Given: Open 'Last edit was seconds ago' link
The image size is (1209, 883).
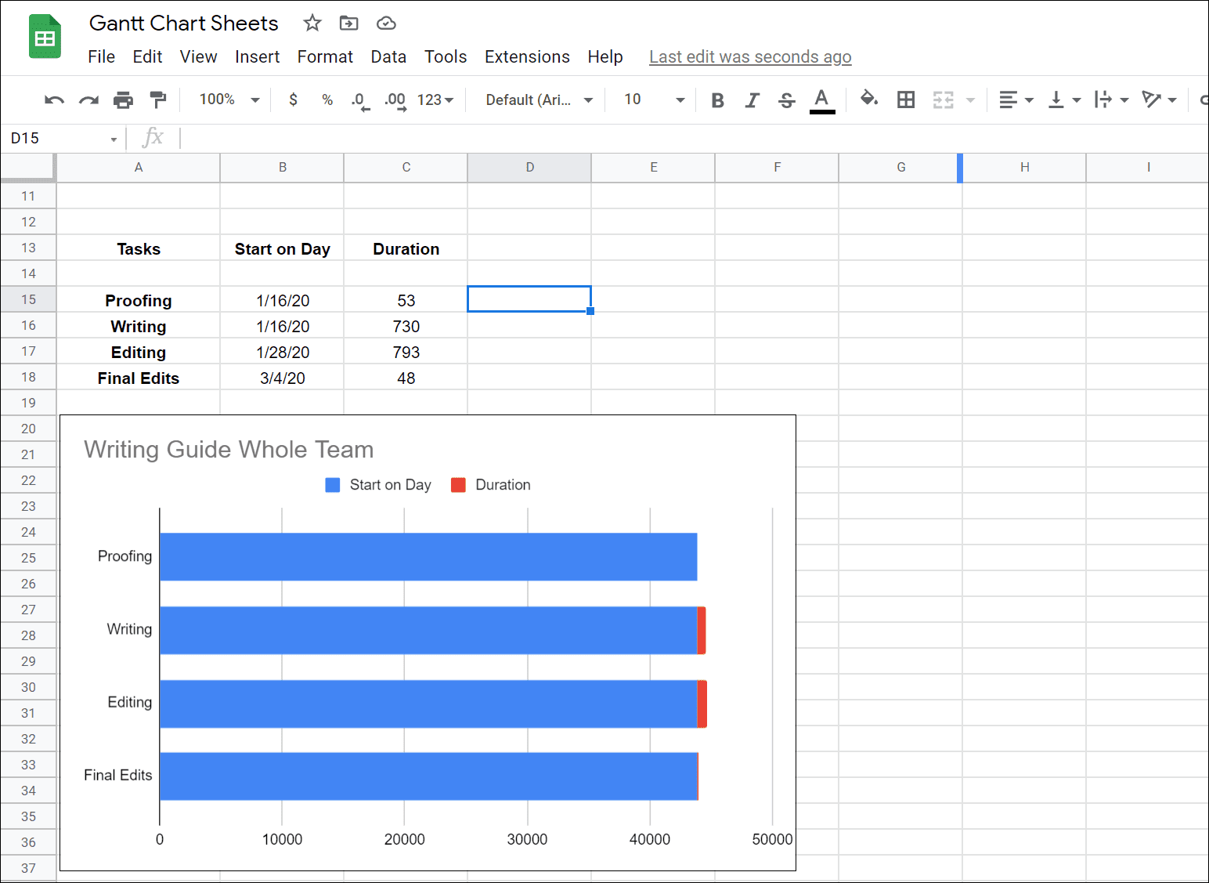Looking at the screenshot, I should pyautogui.click(x=750, y=56).
